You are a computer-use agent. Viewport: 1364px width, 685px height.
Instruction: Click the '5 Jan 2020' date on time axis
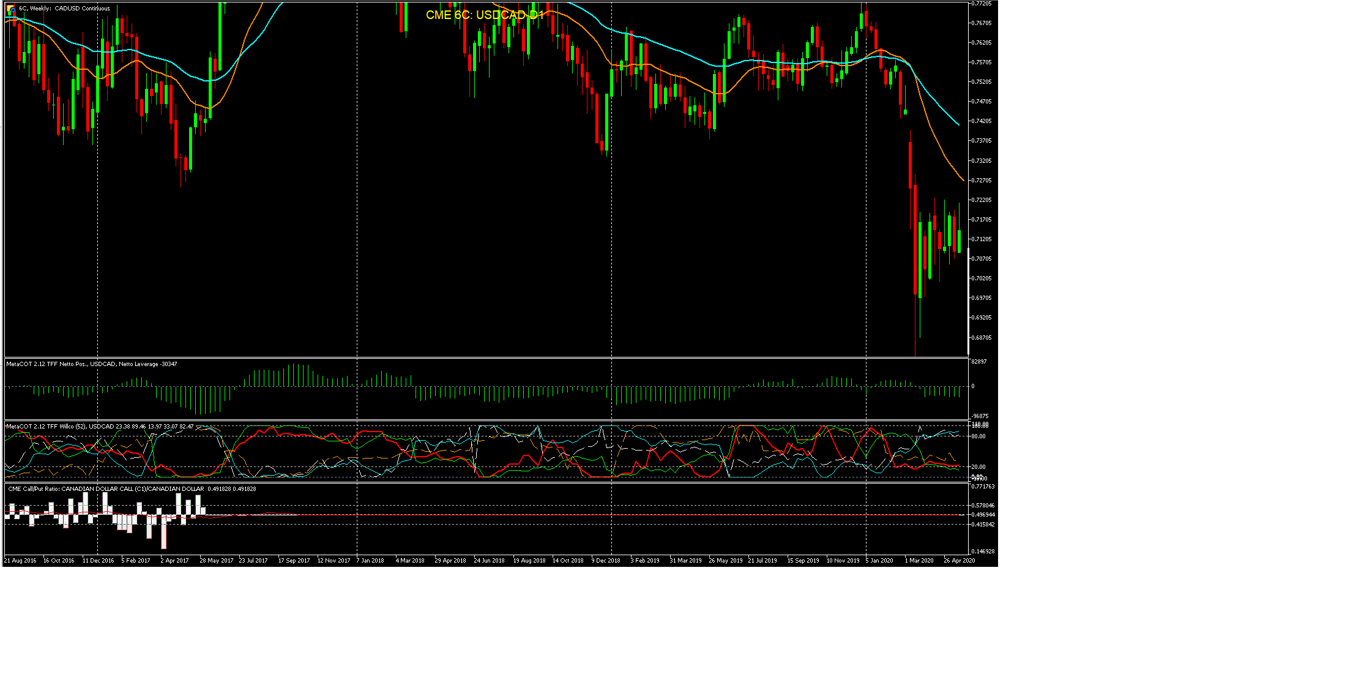pyautogui.click(x=879, y=561)
